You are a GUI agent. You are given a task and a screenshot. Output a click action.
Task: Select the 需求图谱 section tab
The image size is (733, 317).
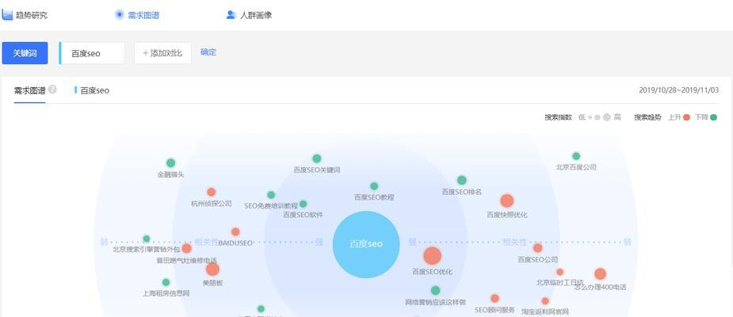(29, 90)
